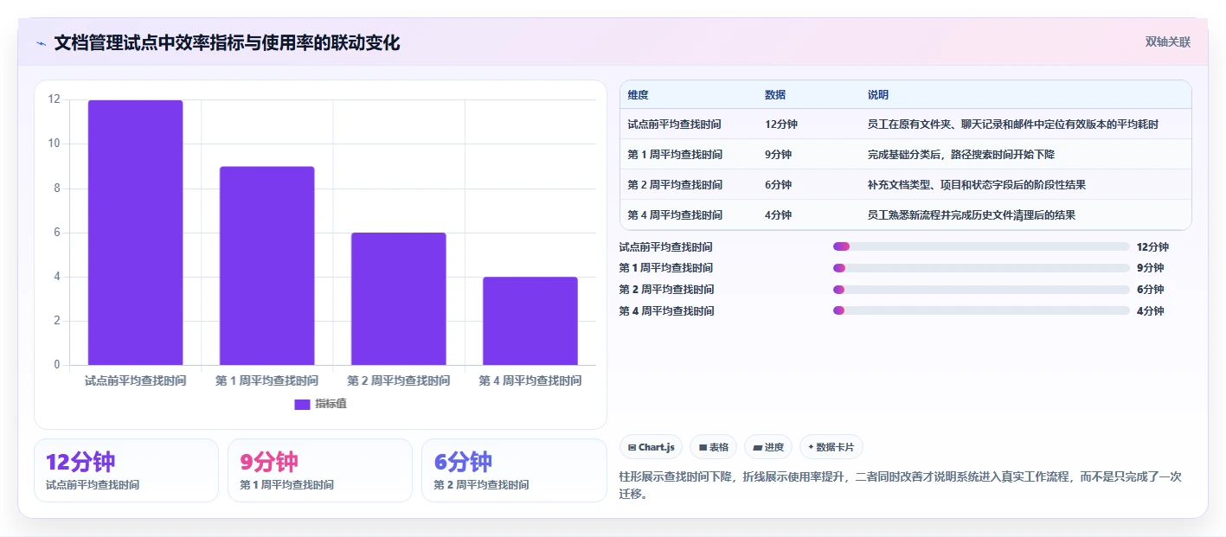Click the 第 1 周平均查找时间 progress bar
The width and height of the screenshot is (1226, 537).
981,268
